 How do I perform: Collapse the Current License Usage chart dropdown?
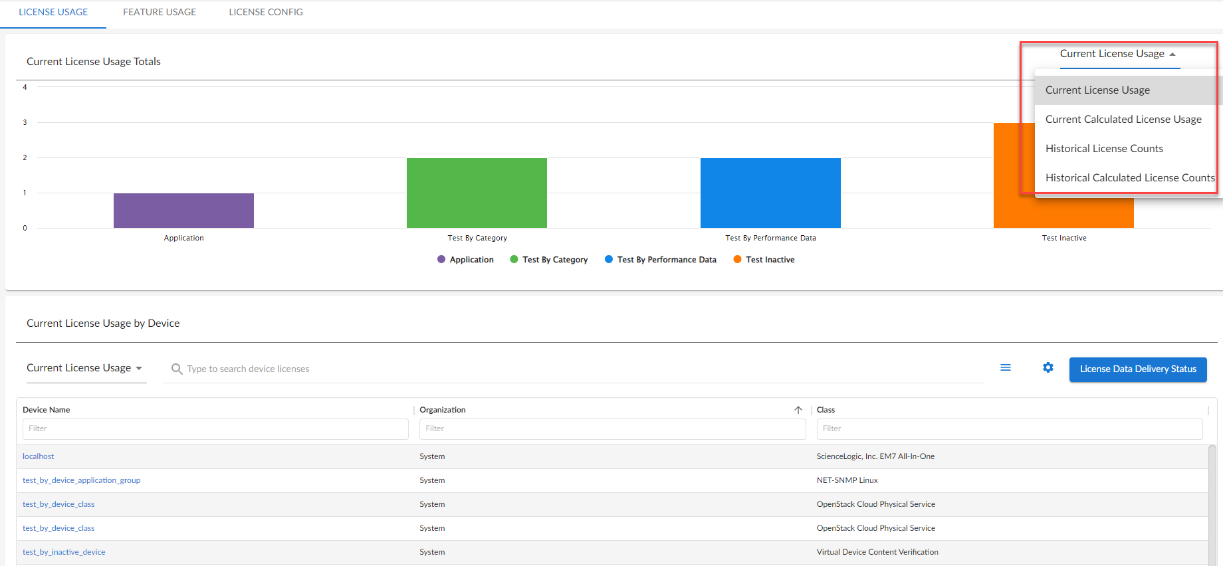click(x=1118, y=54)
